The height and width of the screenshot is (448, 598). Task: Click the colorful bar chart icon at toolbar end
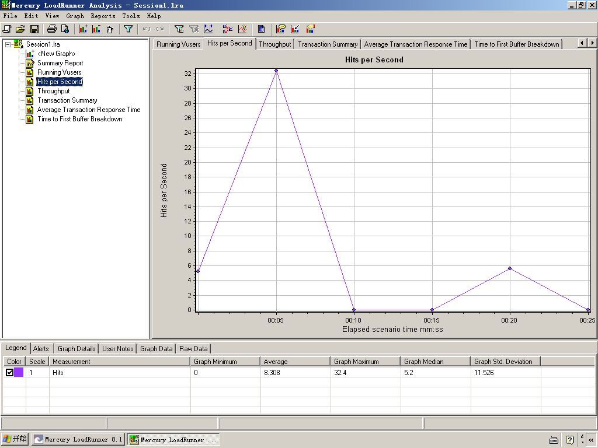click(310, 29)
